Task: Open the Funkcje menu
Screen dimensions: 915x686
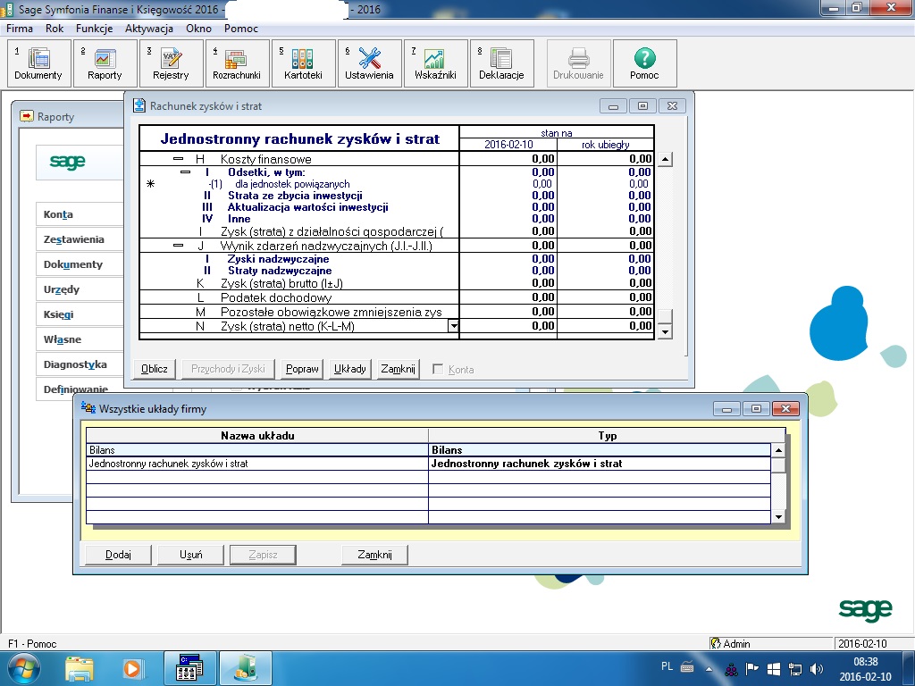Action: pyautogui.click(x=94, y=29)
